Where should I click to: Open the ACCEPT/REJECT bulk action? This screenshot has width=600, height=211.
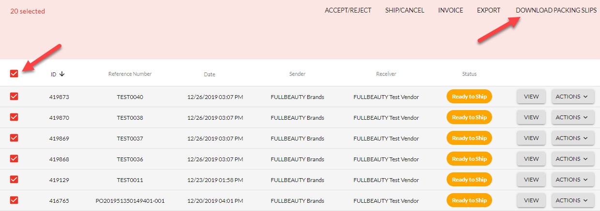(348, 11)
